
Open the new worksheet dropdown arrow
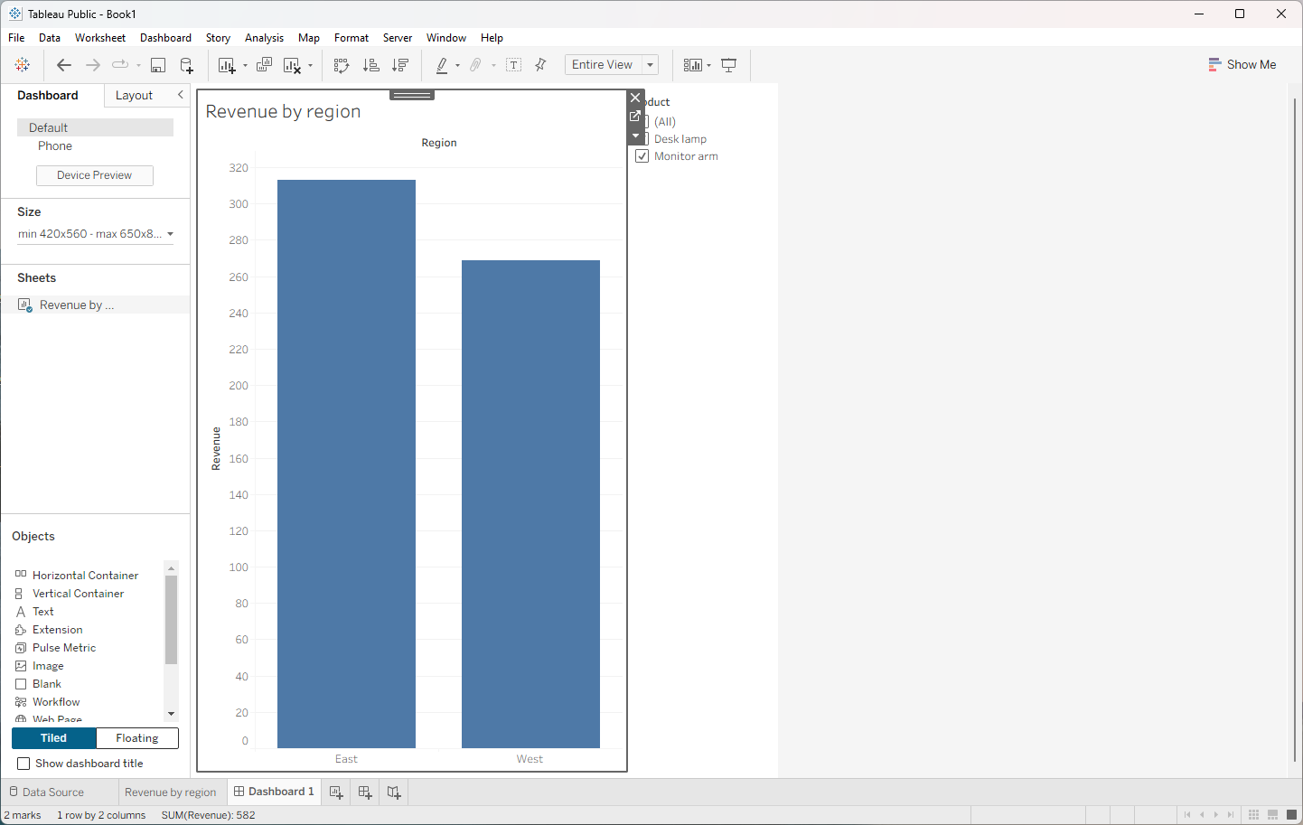tap(245, 65)
